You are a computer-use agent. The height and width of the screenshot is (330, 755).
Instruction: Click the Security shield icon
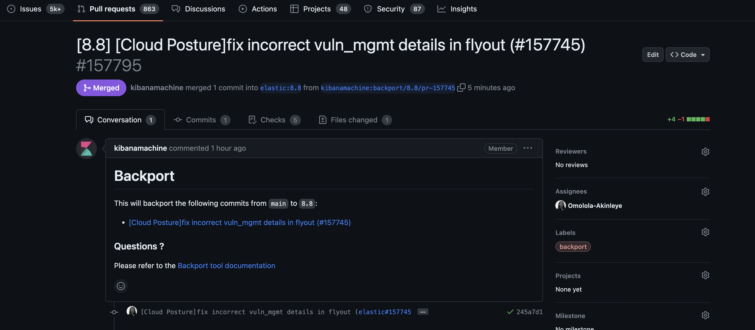click(x=368, y=9)
